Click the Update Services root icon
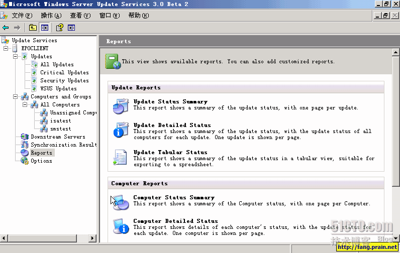 tap(6, 40)
